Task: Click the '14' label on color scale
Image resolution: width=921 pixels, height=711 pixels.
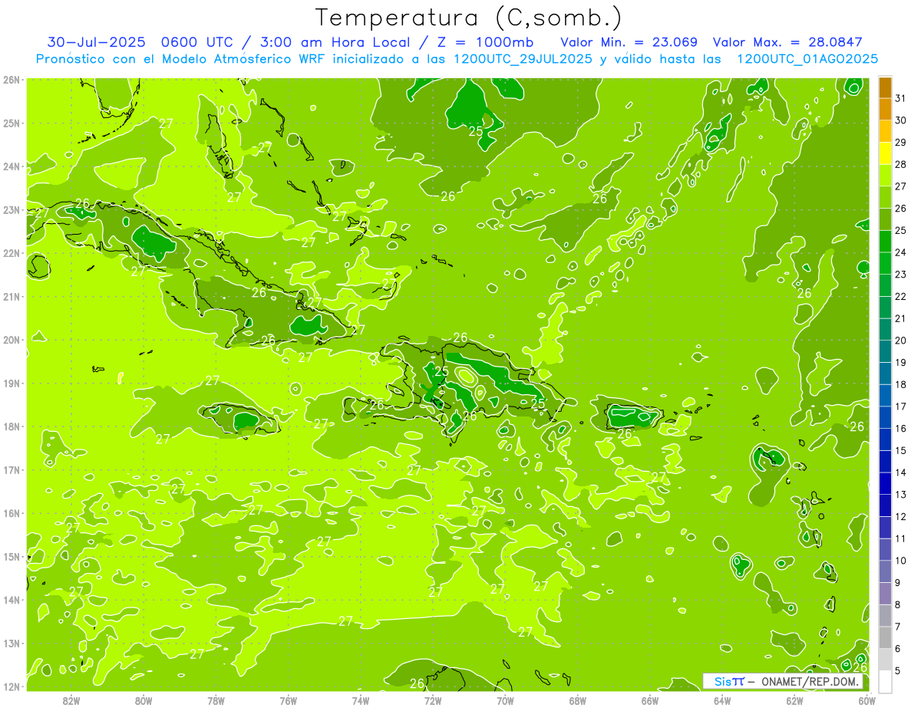Action: click(x=900, y=472)
